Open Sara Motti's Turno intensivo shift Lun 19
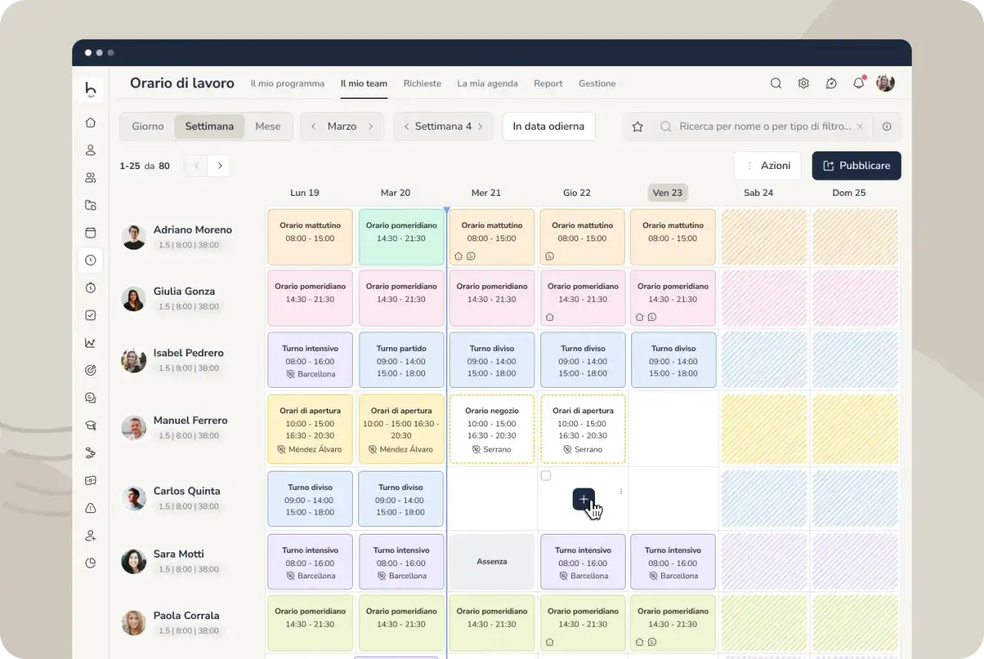 coord(310,561)
